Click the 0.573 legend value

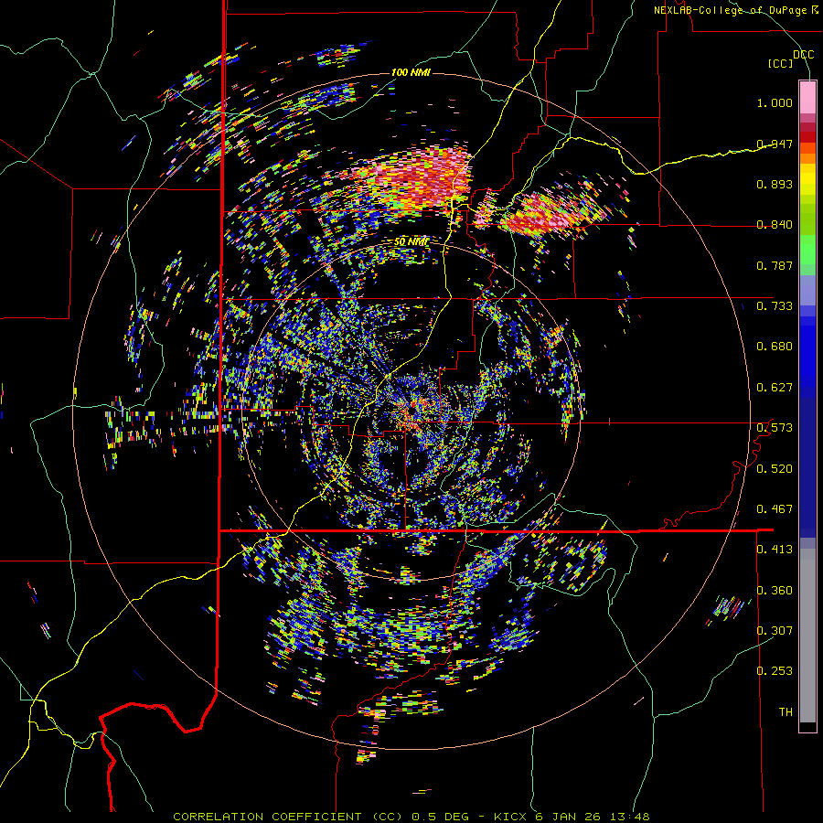point(775,428)
